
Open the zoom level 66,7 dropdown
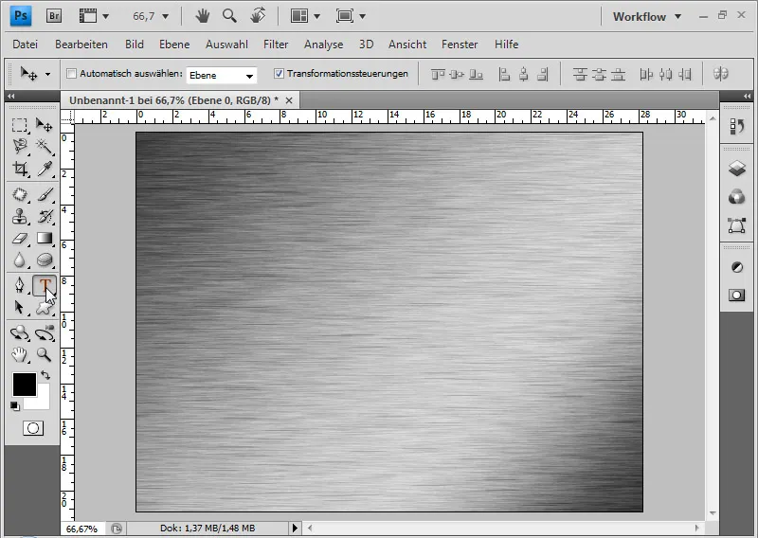point(165,16)
